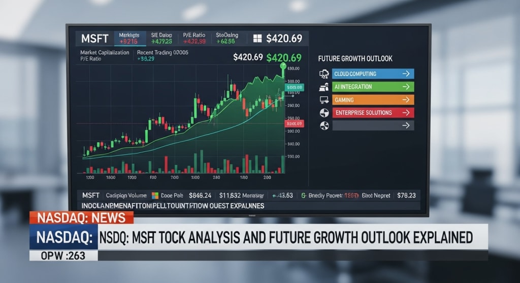The width and height of the screenshot is (520, 283).
Task: Select the Markhpts tab in header
Action: click(x=129, y=38)
